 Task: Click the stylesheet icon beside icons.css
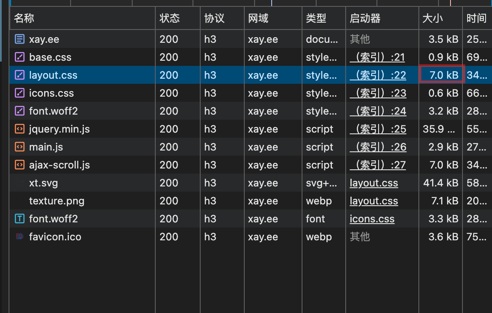coord(19,93)
